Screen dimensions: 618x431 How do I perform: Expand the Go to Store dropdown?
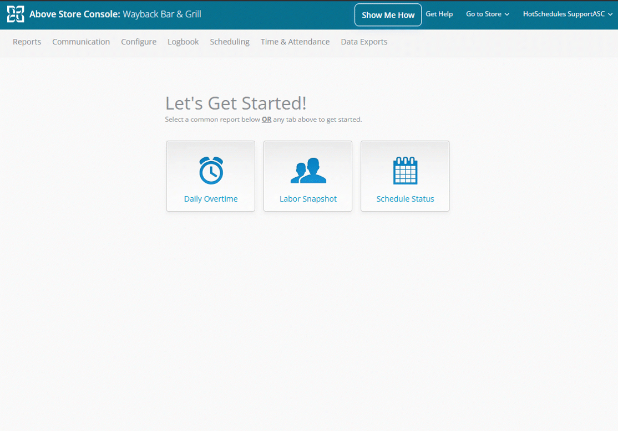click(x=488, y=14)
